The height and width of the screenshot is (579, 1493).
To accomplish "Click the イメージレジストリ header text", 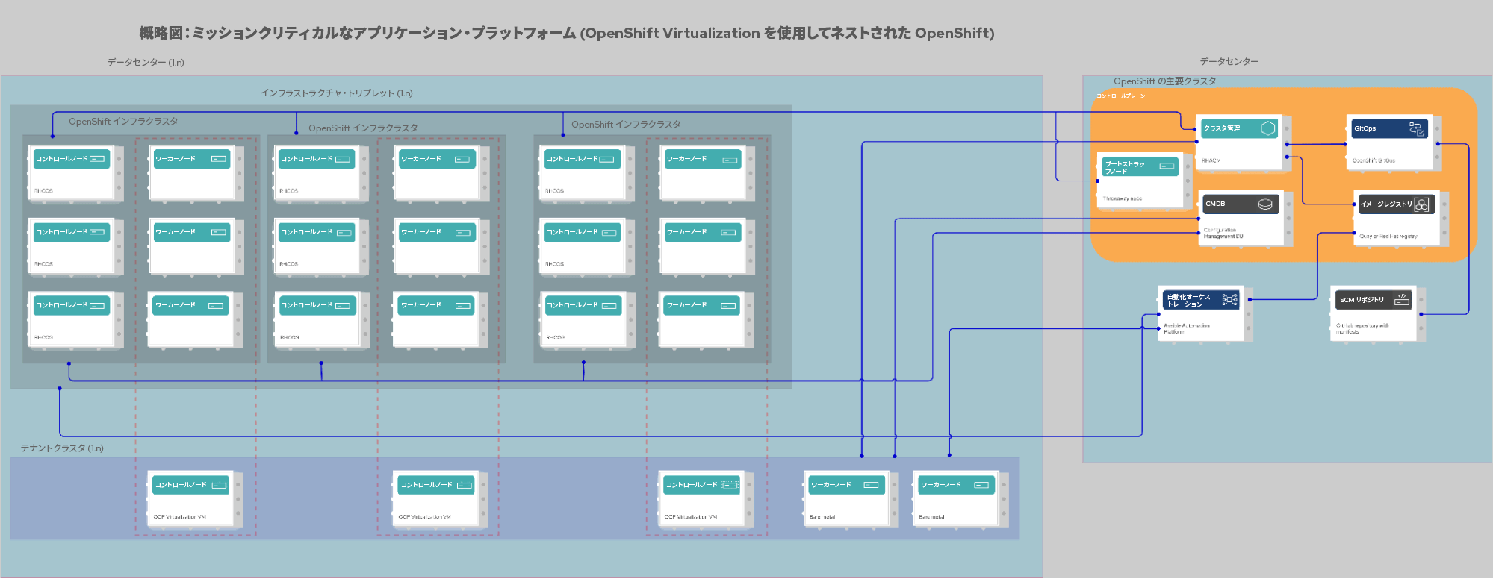I will click(x=1386, y=204).
